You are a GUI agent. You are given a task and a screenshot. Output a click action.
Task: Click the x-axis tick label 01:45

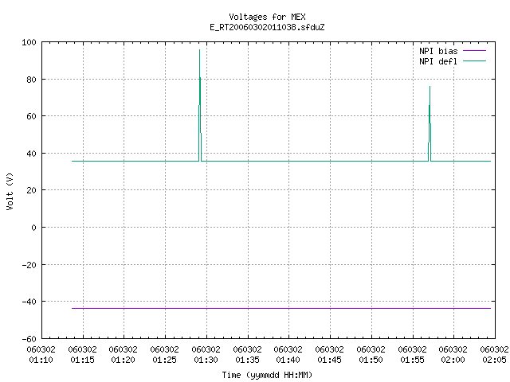(x=329, y=360)
